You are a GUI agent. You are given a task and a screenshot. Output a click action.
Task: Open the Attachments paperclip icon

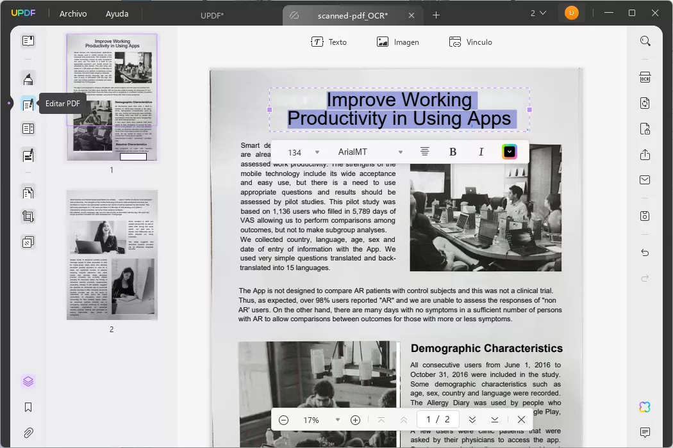(28, 433)
